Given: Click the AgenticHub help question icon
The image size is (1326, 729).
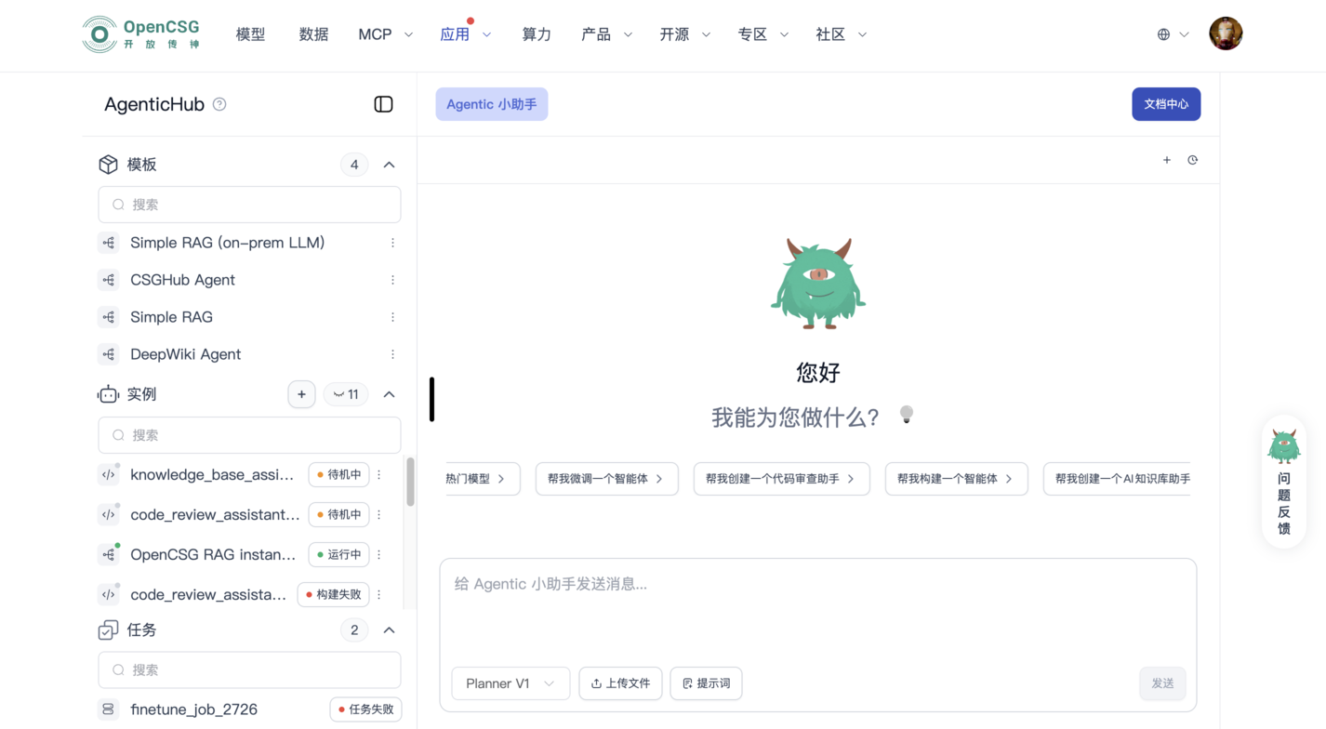Looking at the screenshot, I should 219,104.
